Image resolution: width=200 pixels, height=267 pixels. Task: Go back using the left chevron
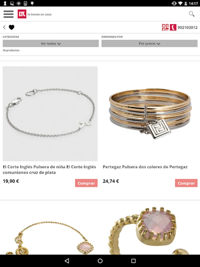click(4, 27)
